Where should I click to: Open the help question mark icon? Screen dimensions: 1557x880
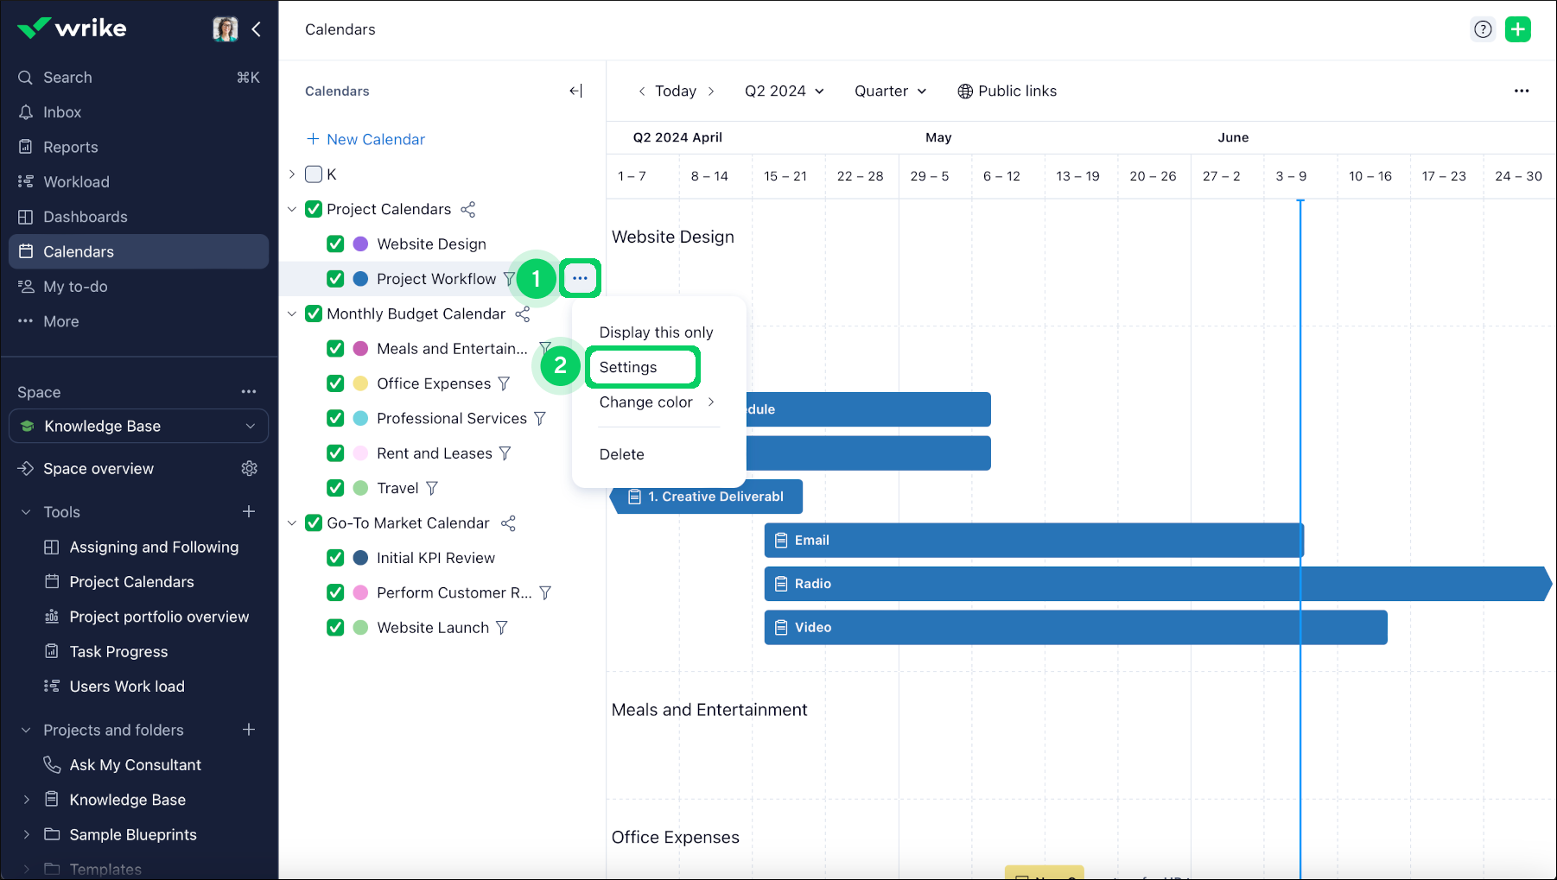pos(1483,29)
